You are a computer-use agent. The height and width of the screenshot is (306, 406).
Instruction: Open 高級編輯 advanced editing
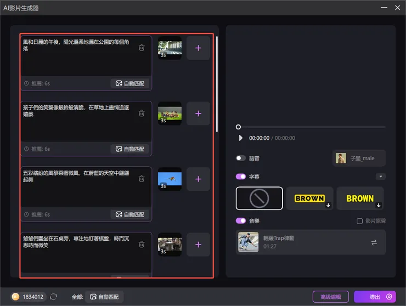point(331,297)
